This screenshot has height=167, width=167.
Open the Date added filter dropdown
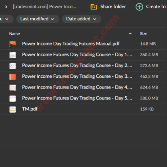81,19
